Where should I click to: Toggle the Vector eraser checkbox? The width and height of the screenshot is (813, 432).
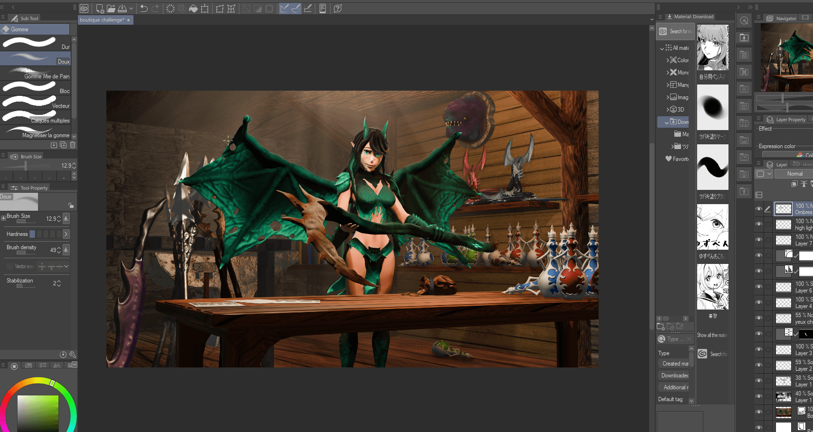(10, 266)
